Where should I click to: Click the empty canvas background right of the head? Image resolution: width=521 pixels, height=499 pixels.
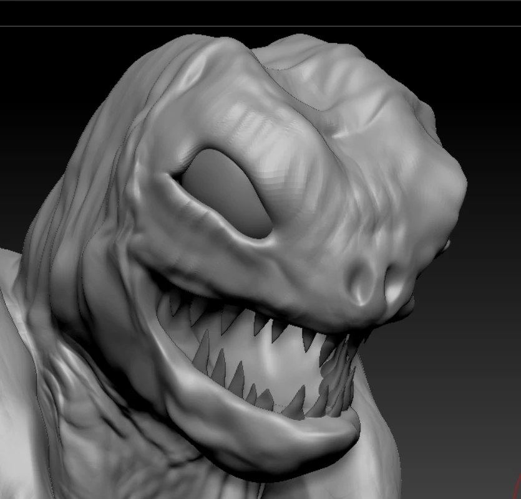point(487,311)
